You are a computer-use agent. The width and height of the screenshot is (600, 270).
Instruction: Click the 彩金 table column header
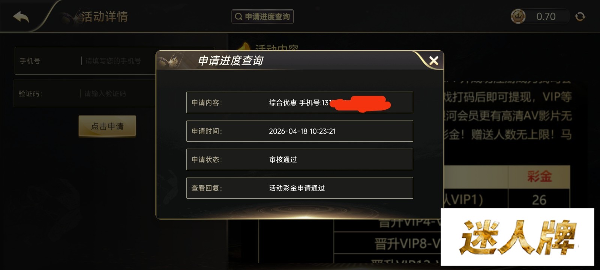tap(539, 176)
